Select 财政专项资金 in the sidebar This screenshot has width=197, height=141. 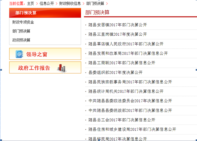[23, 22]
